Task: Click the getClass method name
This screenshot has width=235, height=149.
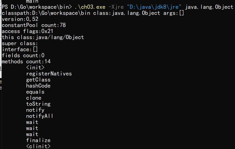Action: tap(38, 80)
